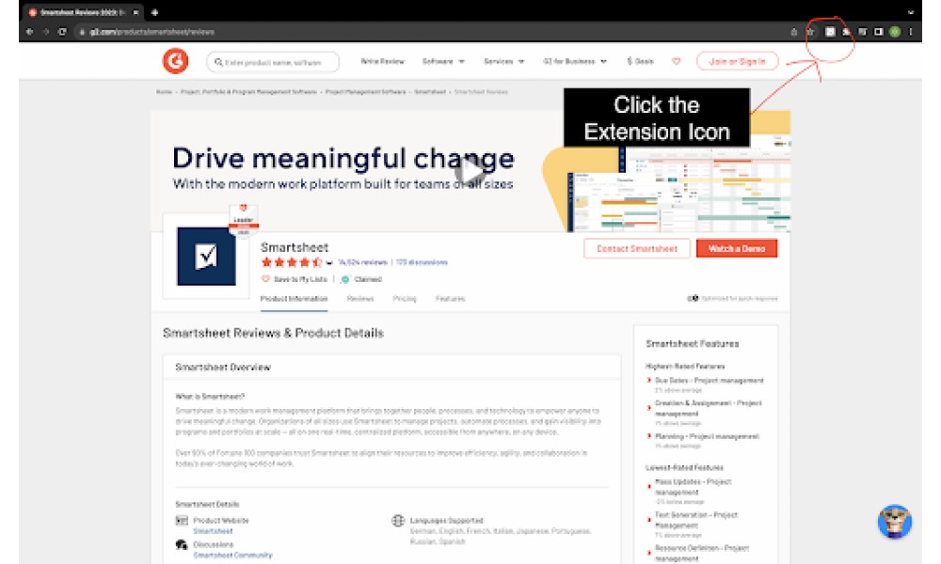This screenshot has width=941, height=564.
Task: Open the white square extension icon in toolbar
Action: coord(830,32)
